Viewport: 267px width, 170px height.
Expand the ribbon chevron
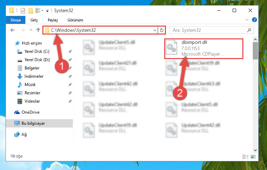point(247,20)
